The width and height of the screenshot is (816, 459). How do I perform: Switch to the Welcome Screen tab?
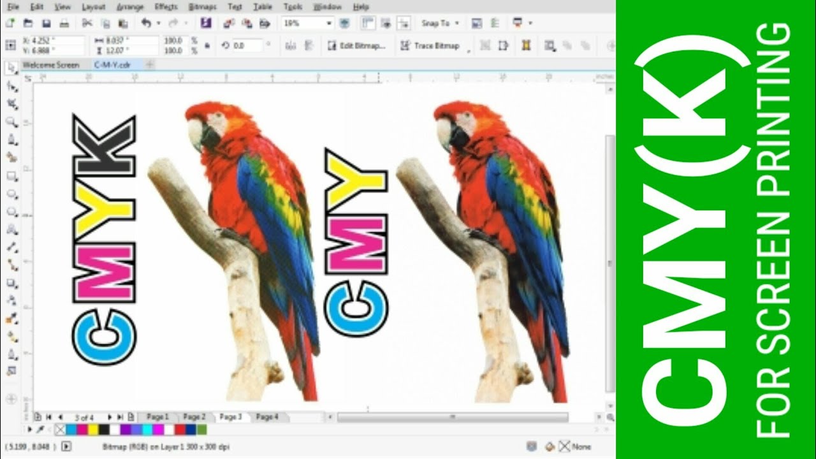pyautogui.click(x=51, y=64)
